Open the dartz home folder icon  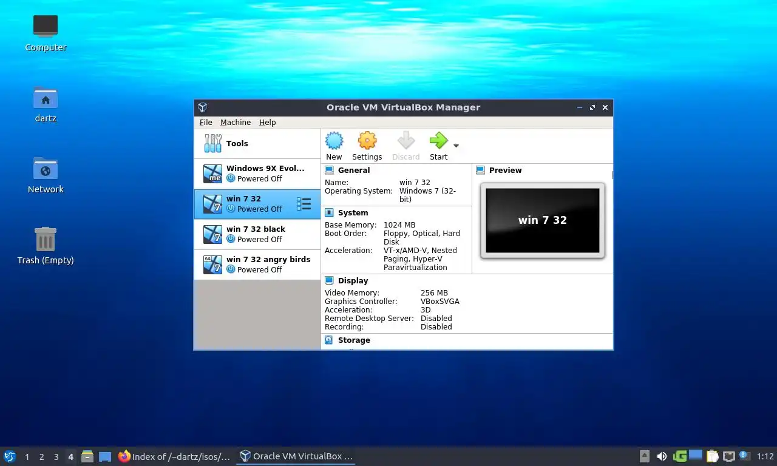[x=46, y=104]
